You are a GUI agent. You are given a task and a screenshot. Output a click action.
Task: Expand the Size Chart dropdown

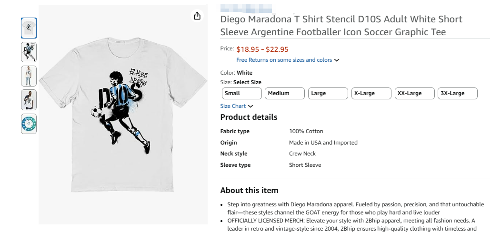tap(237, 106)
